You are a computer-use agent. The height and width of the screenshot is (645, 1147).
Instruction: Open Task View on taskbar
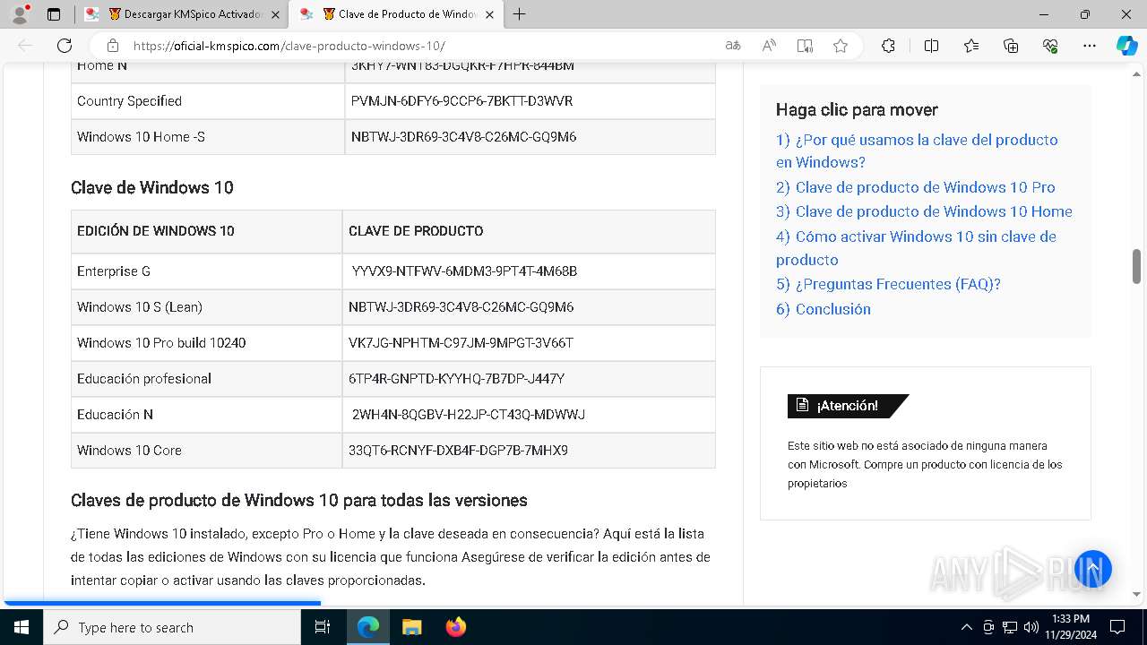323,627
